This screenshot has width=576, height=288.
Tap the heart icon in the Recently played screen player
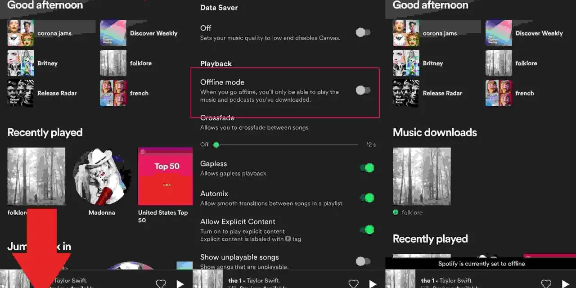[x=161, y=283]
